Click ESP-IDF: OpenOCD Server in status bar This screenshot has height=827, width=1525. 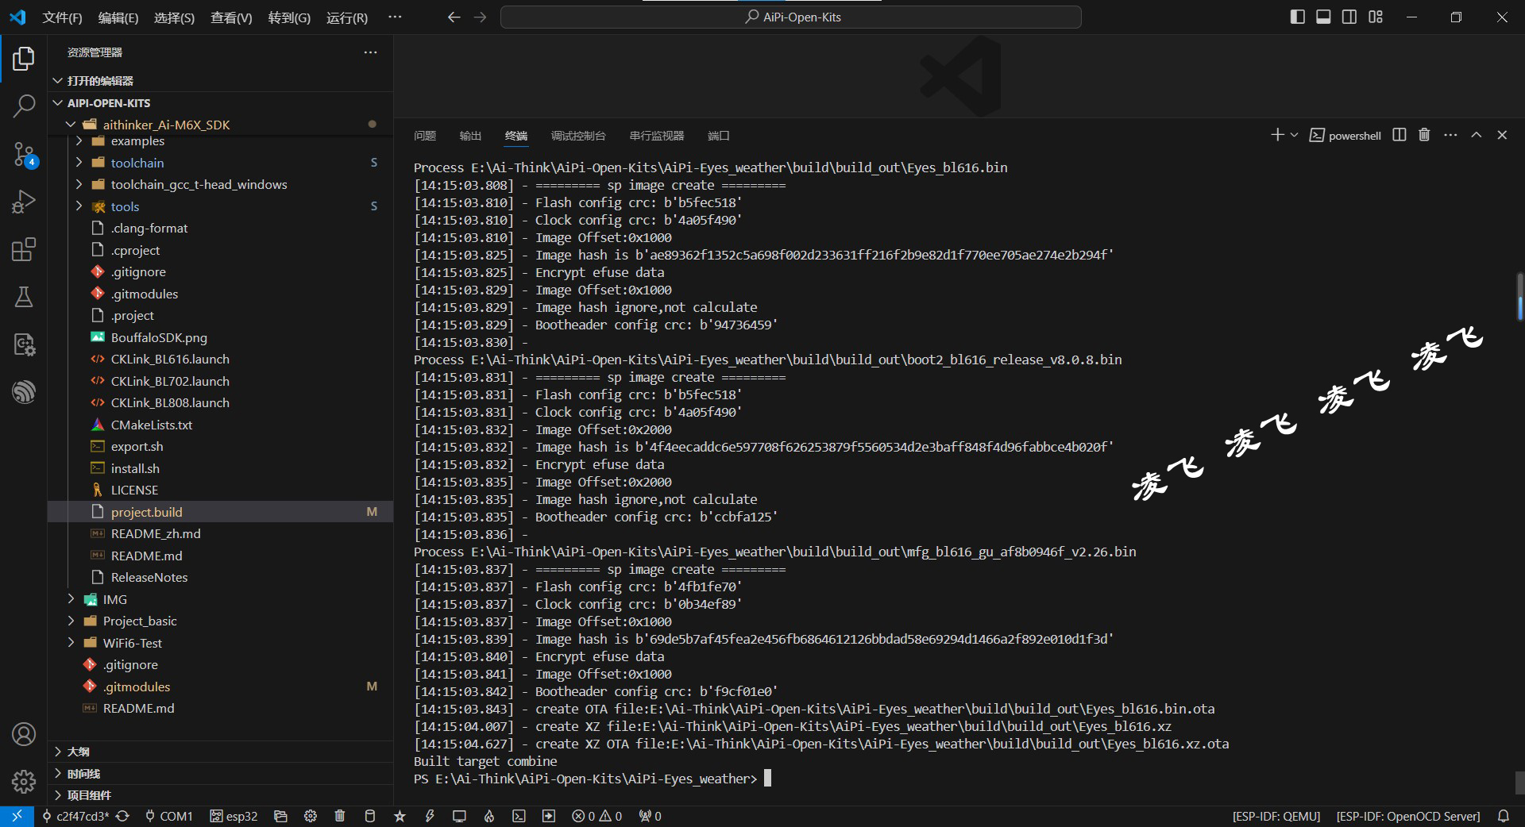tap(1408, 816)
